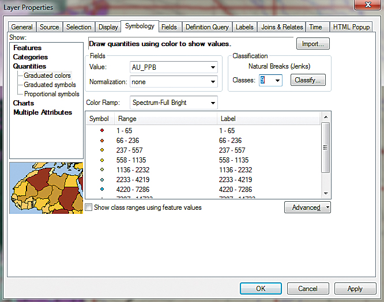The width and height of the screenshot is (384, 302).
Task: Edit the label 1136 - 2232
Action: point(236,170)
